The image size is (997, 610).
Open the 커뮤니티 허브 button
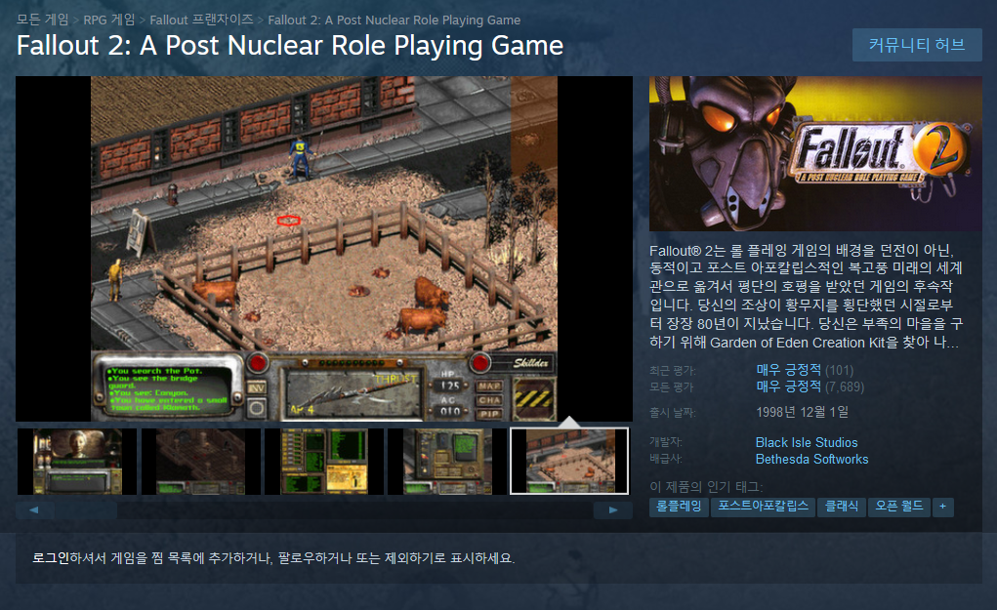917,45
